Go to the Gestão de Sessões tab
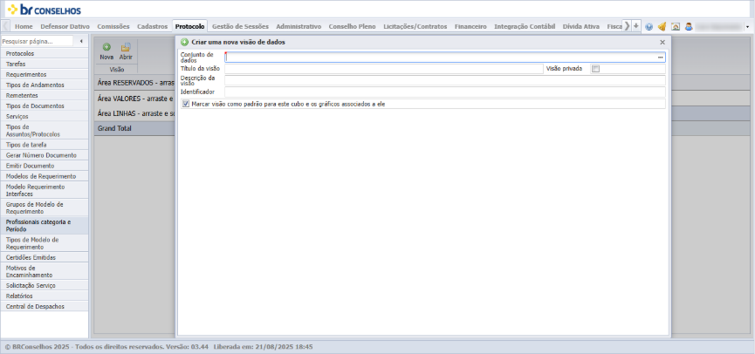The width and height of the screenshot is (755, 354). [240, 26]
